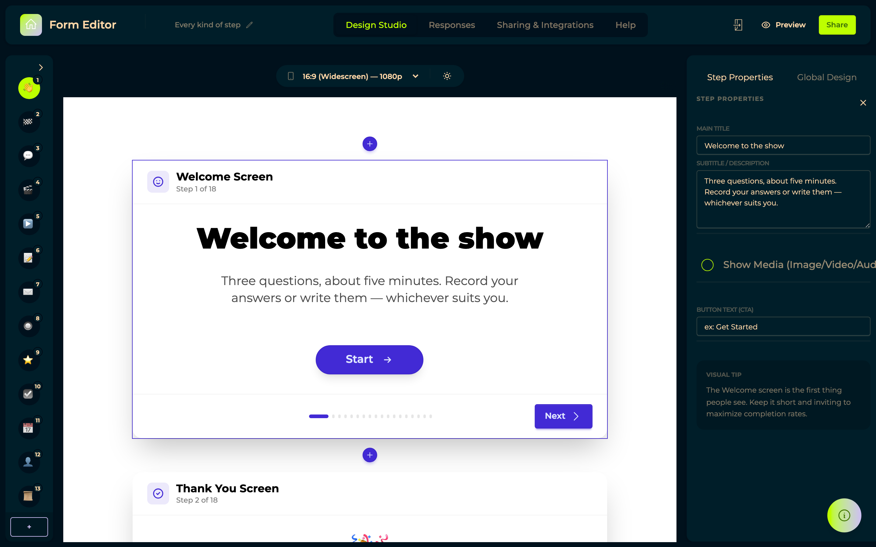Click the "Step 1 of 18" label
This screenshot has width=876, height=547.
196,189
